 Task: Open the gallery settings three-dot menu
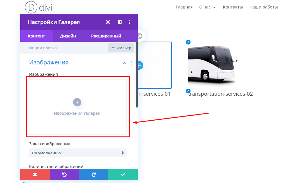[129, 22]
